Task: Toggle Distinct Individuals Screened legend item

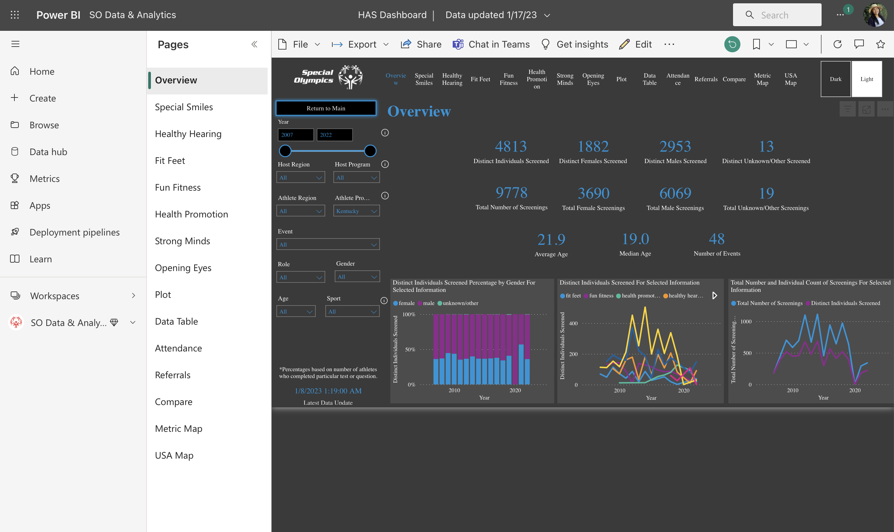Action: (843, 303)
